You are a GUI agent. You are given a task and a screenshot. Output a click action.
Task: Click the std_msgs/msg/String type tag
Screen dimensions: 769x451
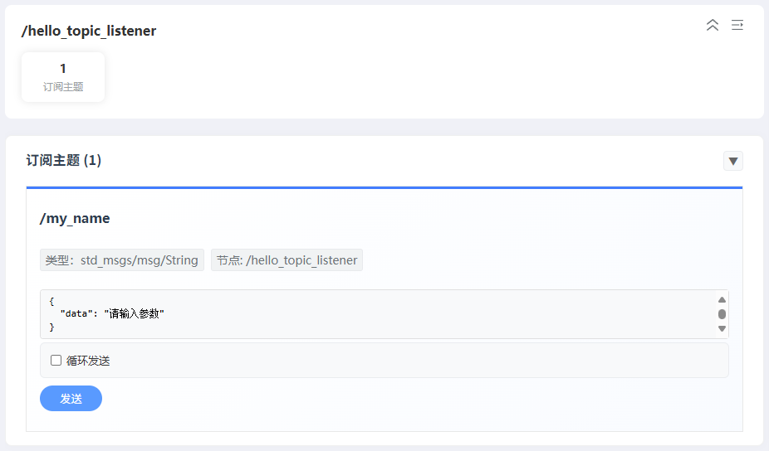click(122, 260)
